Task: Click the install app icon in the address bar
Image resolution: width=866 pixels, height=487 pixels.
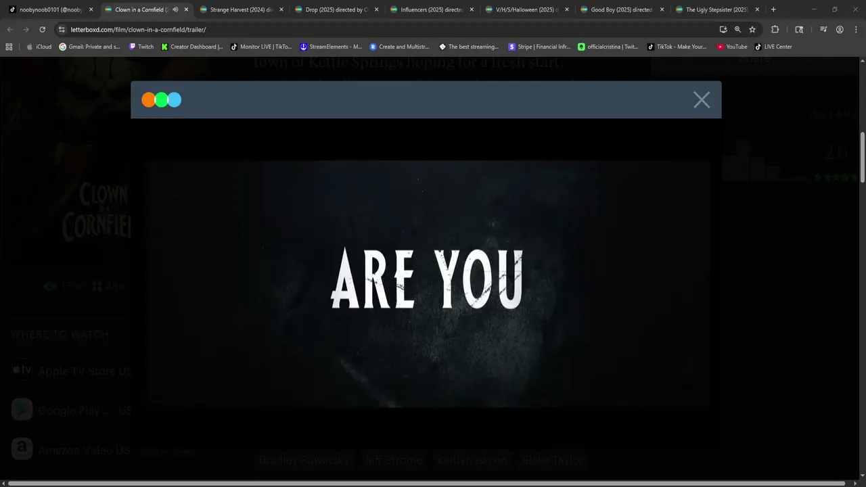Action: (723, 30)
